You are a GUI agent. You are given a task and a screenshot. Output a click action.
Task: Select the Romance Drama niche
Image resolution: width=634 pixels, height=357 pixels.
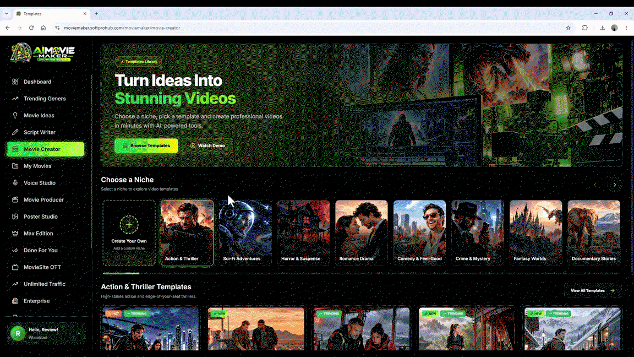tap(362, 232)
